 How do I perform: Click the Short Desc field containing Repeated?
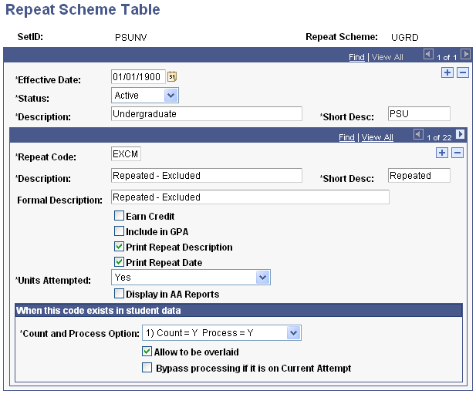419,176
